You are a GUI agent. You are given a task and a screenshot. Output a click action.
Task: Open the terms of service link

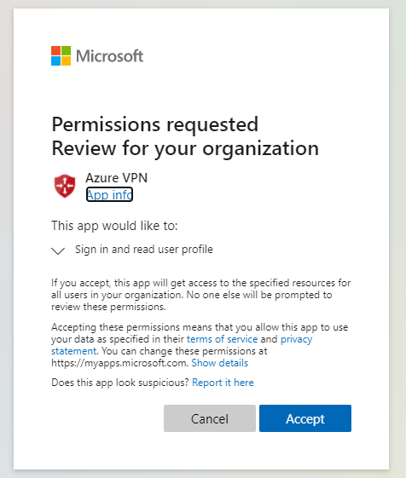tap(223, 339)
